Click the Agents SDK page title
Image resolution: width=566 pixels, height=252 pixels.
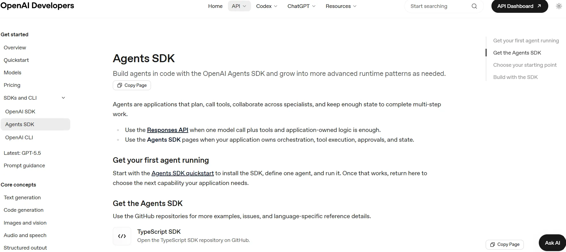click(x=144, y=58)
